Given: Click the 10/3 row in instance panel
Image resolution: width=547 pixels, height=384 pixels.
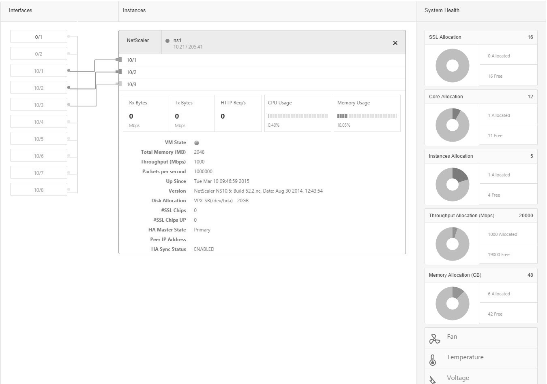Looking at the screenshot, I should 262,84.
